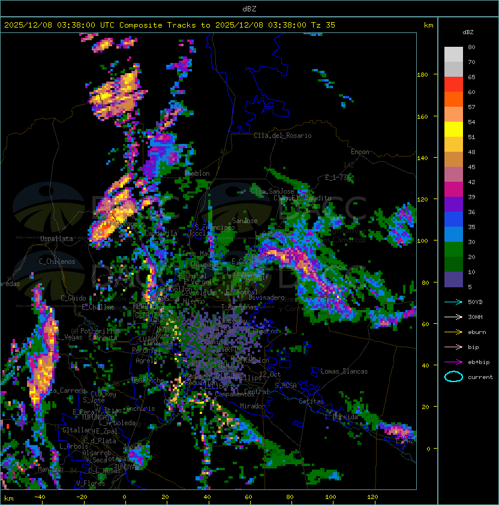Click the magenta 42 dBZ legend swatch
The height and width of the screenshot is (505, 499).
tap(453, 190)
